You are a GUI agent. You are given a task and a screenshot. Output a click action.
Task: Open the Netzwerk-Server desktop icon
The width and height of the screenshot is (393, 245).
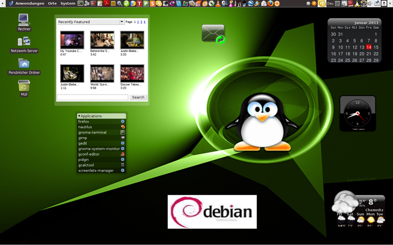(24, 45)
